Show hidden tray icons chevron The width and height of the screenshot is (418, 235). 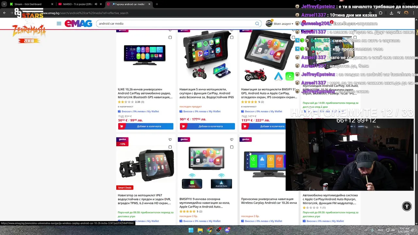[x=366, y=230]
